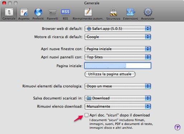Click the Utilizza la pagina attuale button
184x134 pixels.
[x=110, y=74]
